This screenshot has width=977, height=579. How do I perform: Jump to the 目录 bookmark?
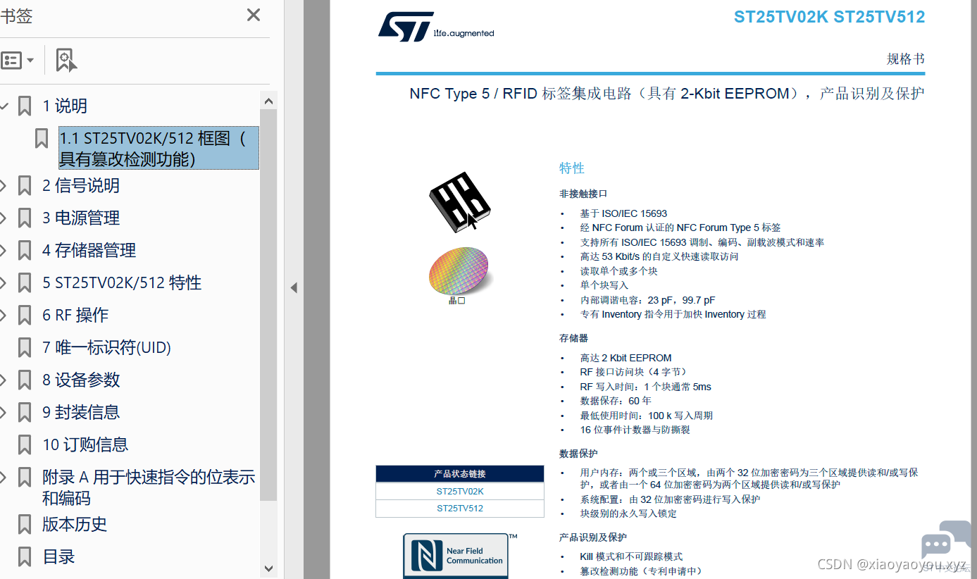tap(58, 557)
